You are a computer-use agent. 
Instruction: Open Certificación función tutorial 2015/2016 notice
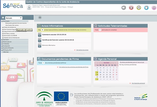58,40
